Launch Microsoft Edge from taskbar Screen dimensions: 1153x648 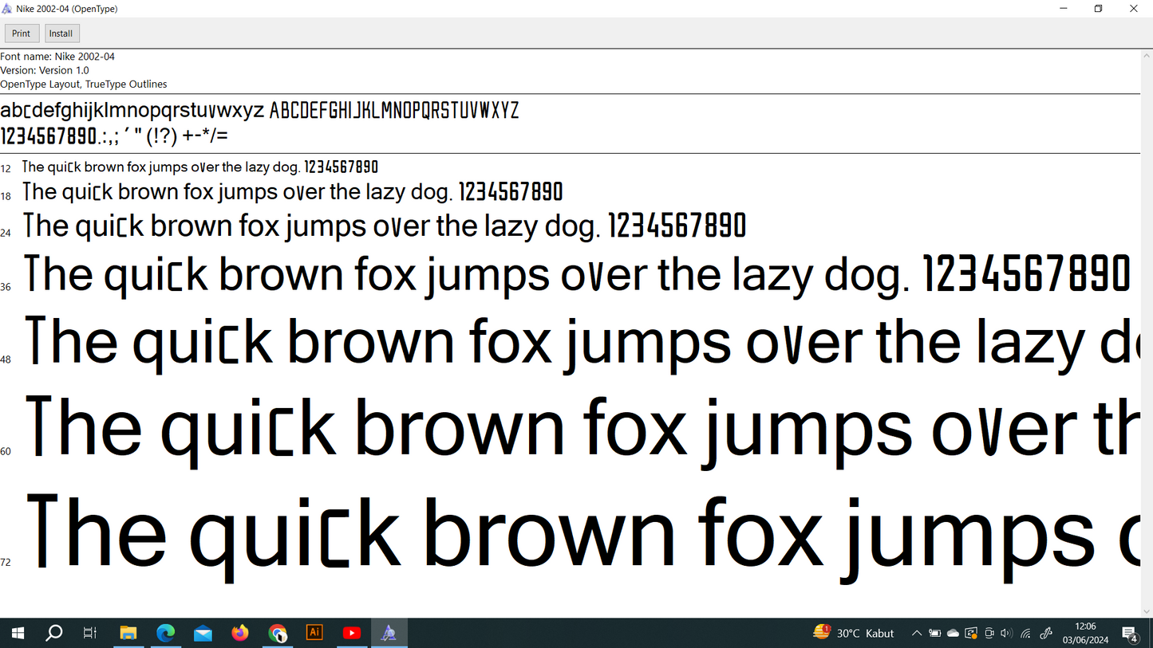pyautogui.click(x=165, y=633)
